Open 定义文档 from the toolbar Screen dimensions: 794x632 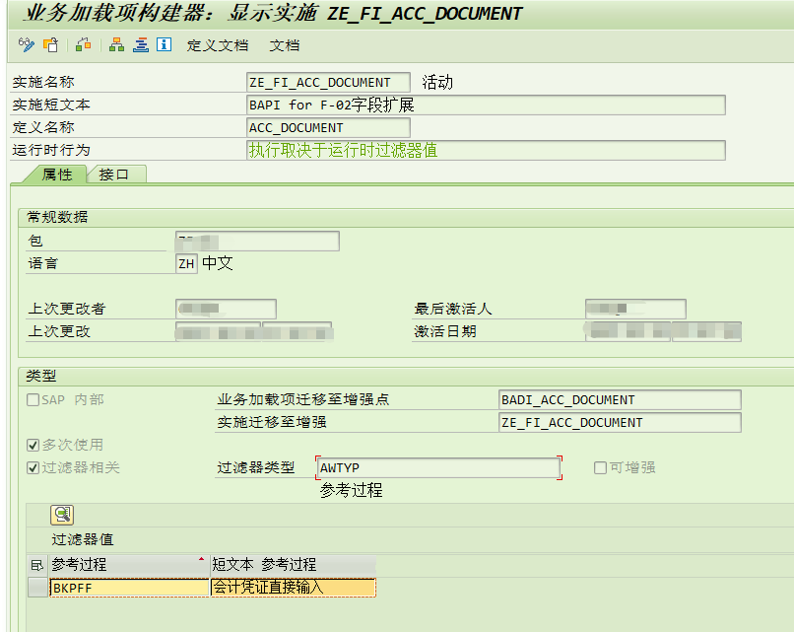coord(221,45)
